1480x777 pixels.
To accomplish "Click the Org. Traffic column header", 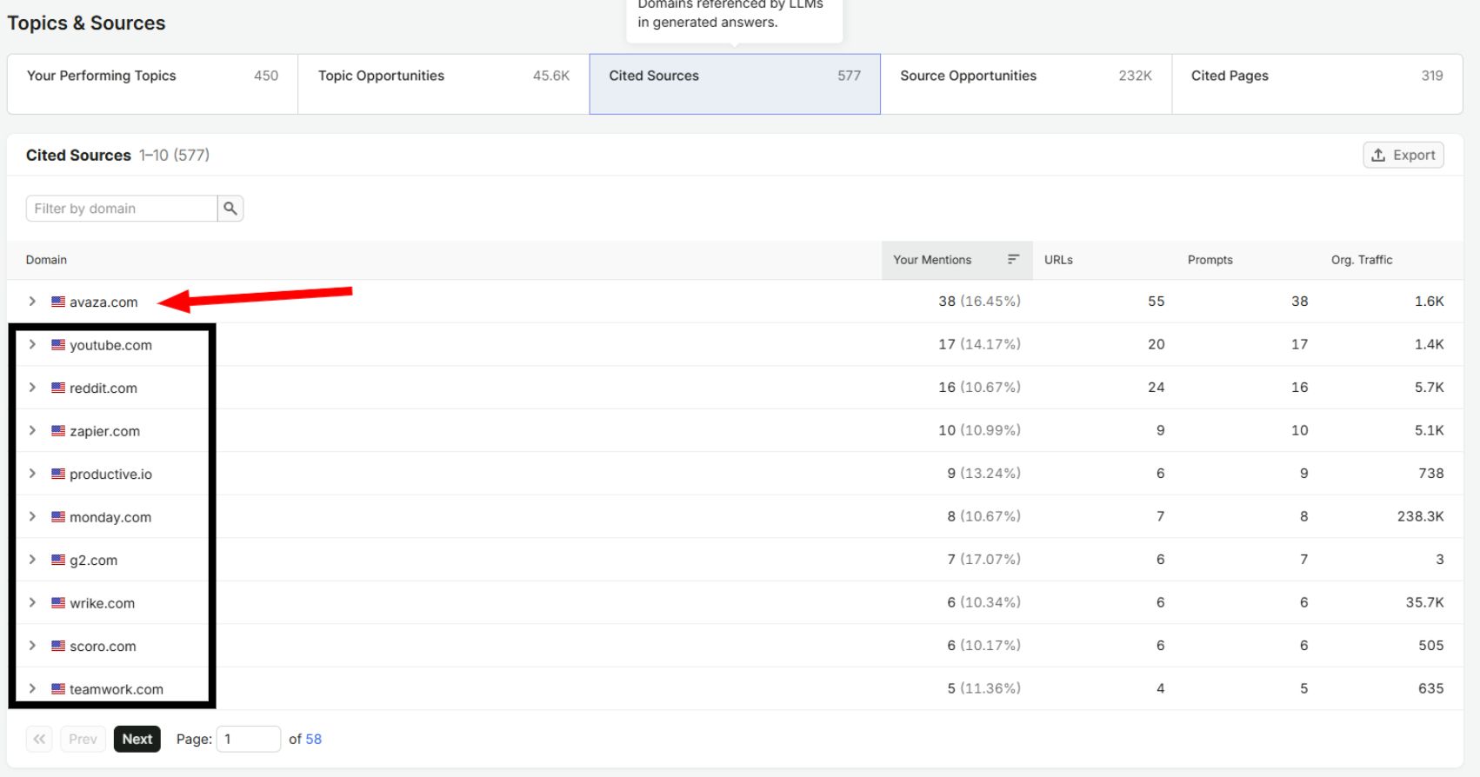I will point(1362,260).
